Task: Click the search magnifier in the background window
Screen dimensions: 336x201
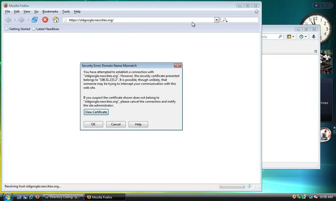Action: [280, 37]
